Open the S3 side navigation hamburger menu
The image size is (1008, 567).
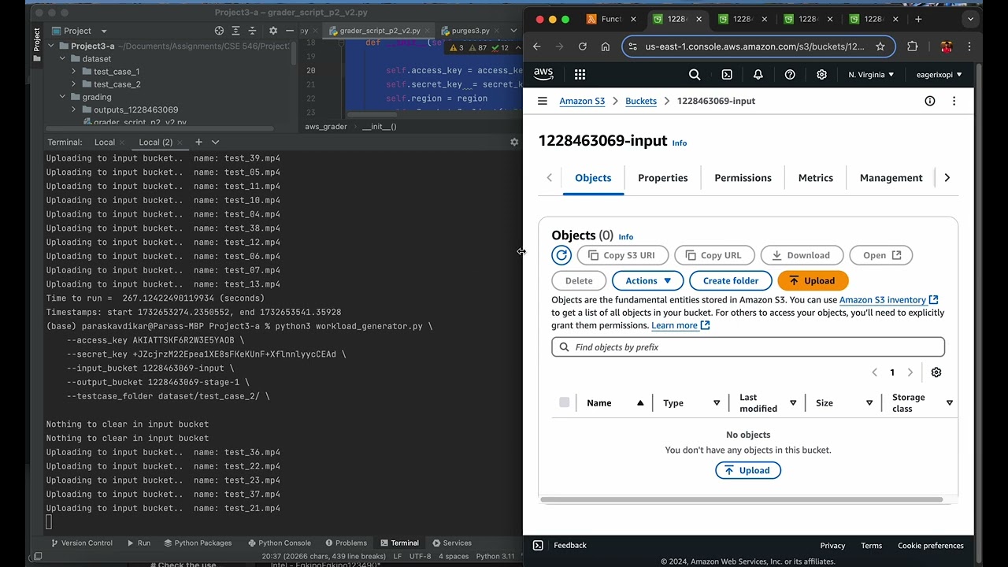point(542,101)
